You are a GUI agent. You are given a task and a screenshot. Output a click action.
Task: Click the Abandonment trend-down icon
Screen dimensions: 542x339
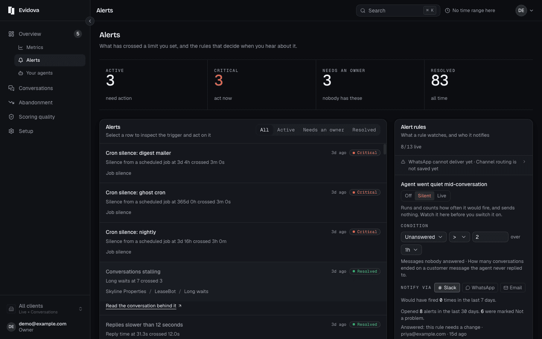pos(11,102)
